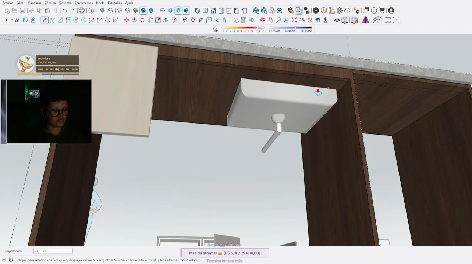Toggle back edges style
This screenshot has width=472, height=264.
coord(110,11)
